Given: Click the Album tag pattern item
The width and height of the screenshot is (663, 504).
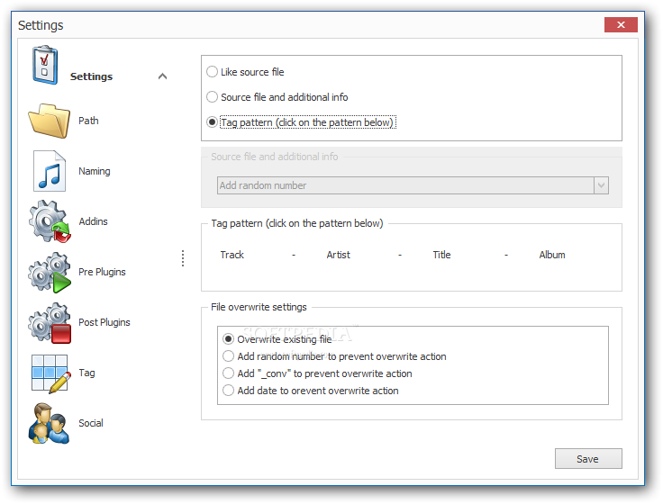Looking at the screenshot, I should pos(552,255).
